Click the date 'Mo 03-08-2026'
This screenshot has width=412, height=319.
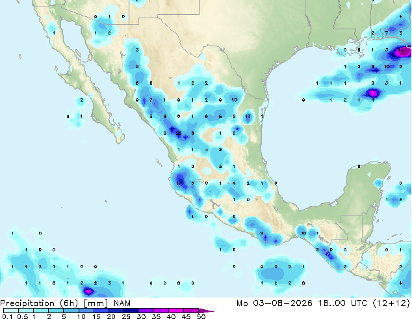tap(274, 303)
